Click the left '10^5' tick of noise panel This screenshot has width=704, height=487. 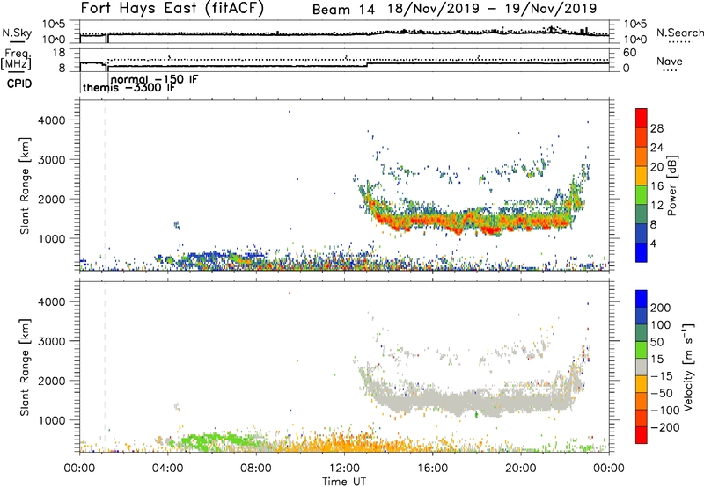[54, 24]
